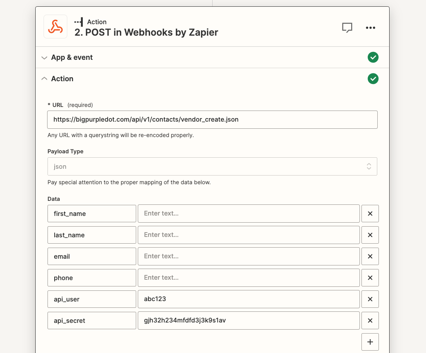Click the App & event green checkmark
Image resolution: width=426 pixels, height=353 pixels.
pos(373,57)
